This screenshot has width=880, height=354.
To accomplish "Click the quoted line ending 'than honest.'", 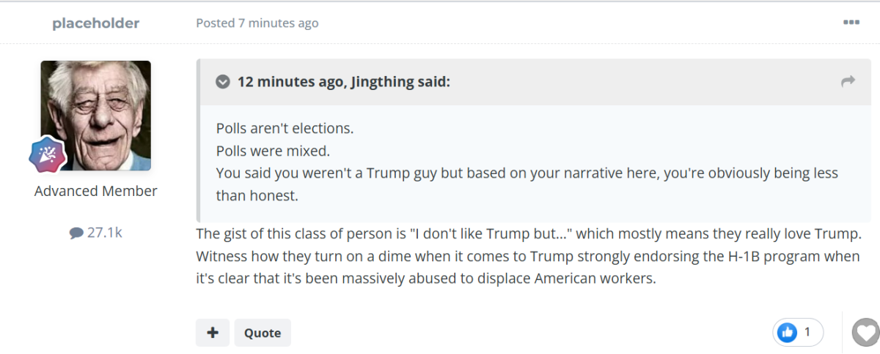I will (257, 196).
